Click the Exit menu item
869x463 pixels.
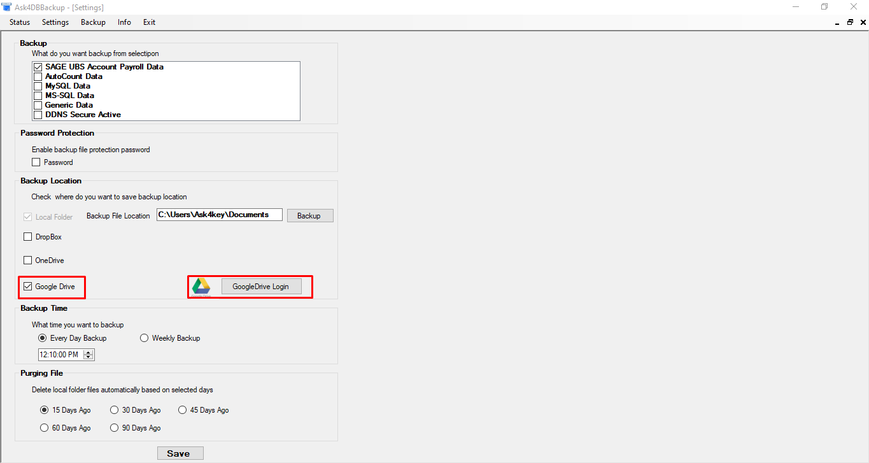click(x=149, y=22)
